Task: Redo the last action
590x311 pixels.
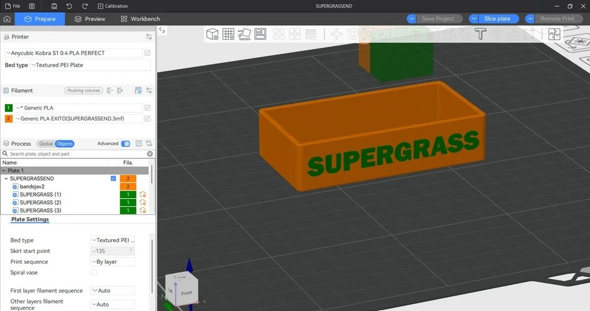Action: click(85, 6)
